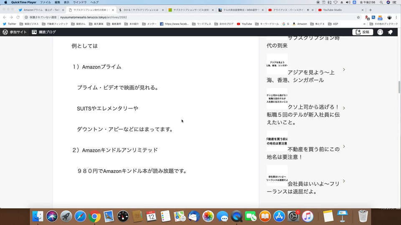Open the Apple menu
Image resolution: width=401 pixels, height=225 pixels.
pos(5,2)
